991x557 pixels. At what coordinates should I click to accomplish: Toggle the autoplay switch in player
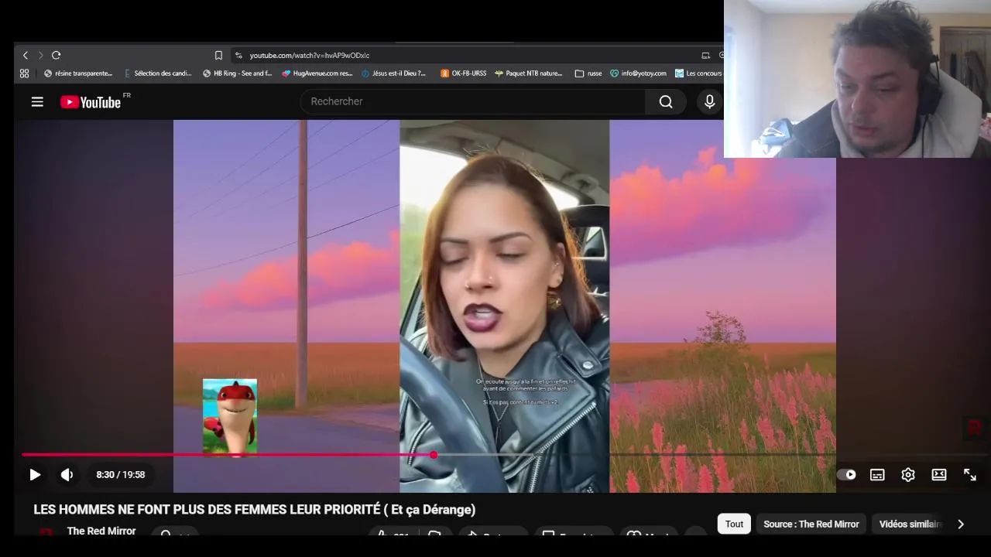coord(846,475)
